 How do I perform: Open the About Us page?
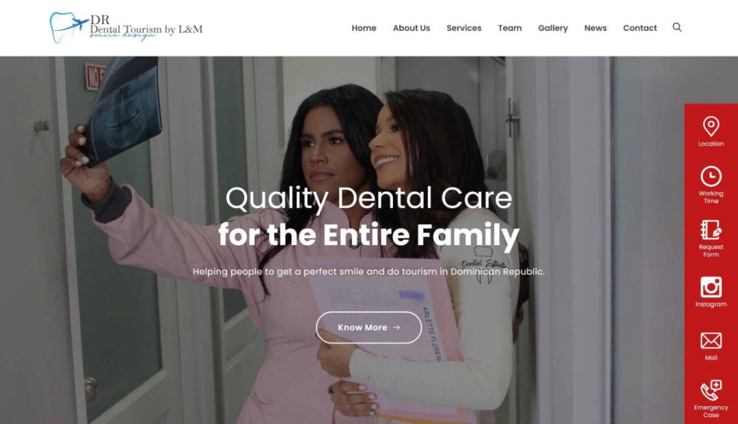click(x=412, y=27)
